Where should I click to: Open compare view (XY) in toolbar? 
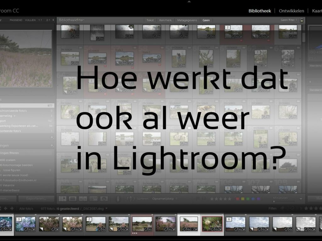click(x=83, y=199)
